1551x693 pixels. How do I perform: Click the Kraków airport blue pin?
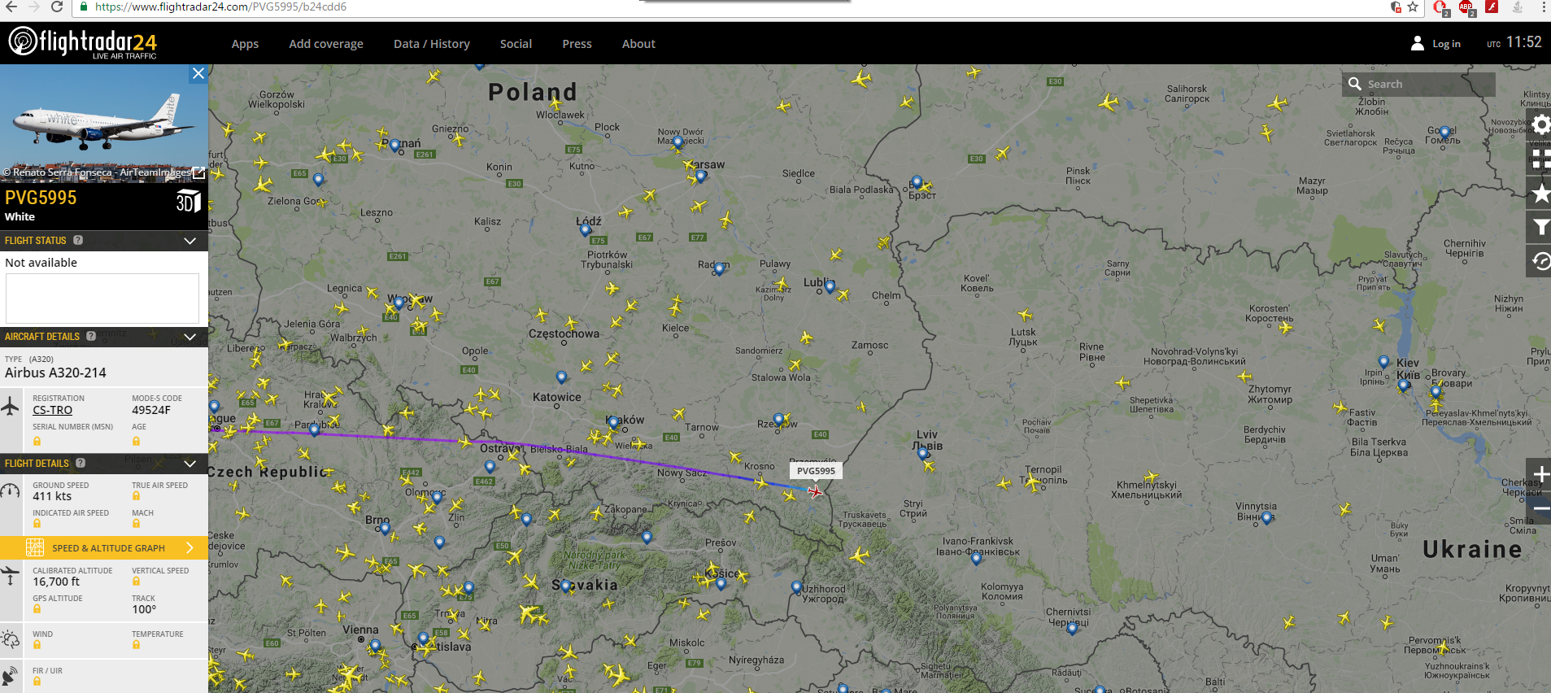pyautogui.click(x=613, y=423)
